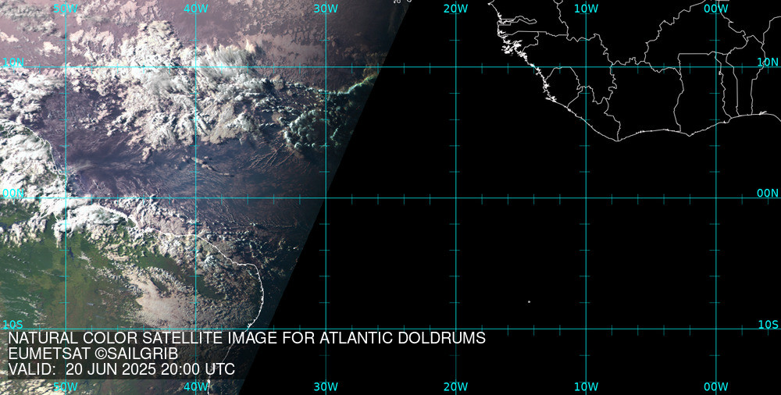Select the 00W label along bottom edge

tap(716, 386)
